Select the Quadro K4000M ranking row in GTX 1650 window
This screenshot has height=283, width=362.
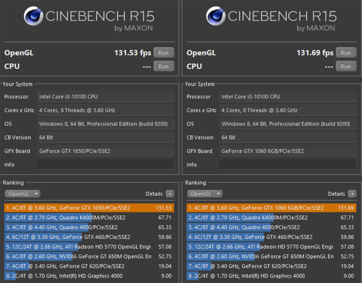pos(89,217)
